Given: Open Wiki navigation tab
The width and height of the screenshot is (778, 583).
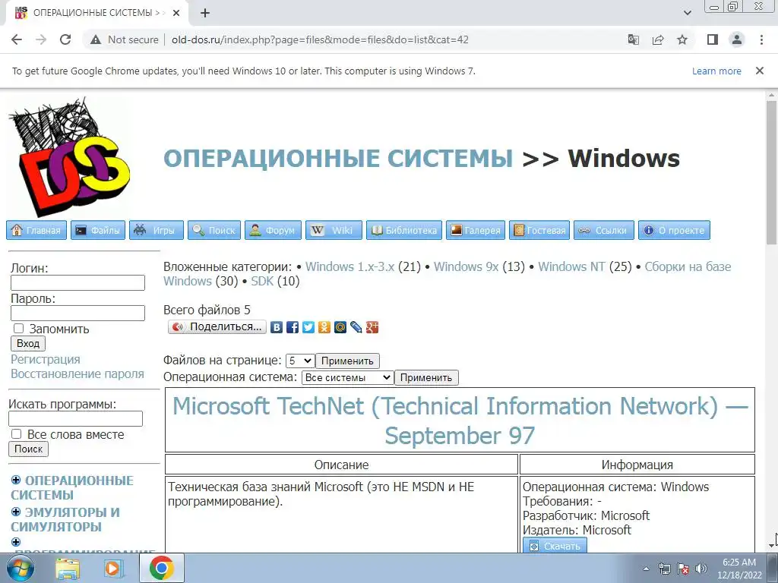Looking at the screenshot, I should 334,230.
